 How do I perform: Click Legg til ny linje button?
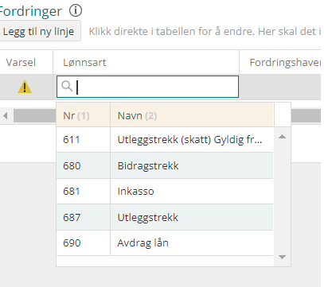point(40,31)
